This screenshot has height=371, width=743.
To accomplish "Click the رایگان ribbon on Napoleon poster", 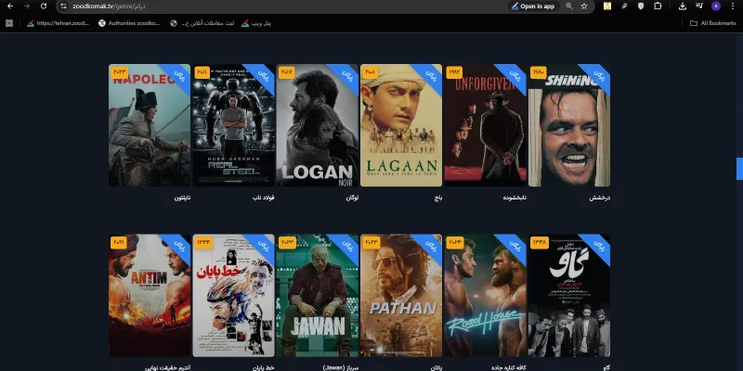I will [x=179, y=76].
